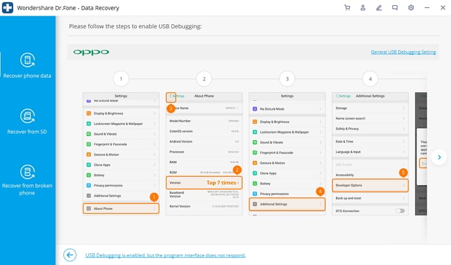451x265 pixels.
Task: Open the chat message icon
Action: click(x=395, y=8)
